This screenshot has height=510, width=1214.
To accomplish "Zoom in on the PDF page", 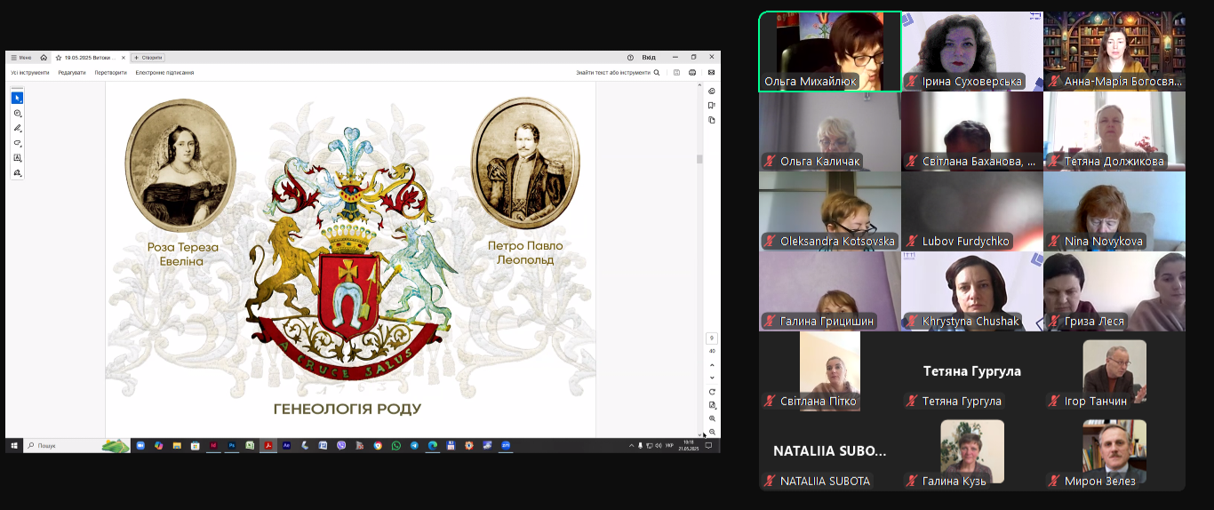I will click(x=712, y=418).
